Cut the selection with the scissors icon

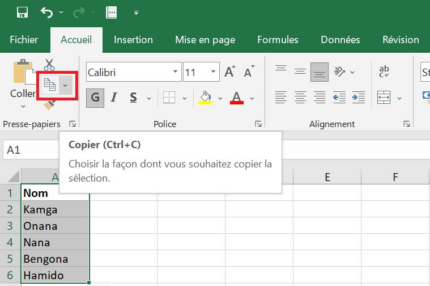(x=49, y=65)
